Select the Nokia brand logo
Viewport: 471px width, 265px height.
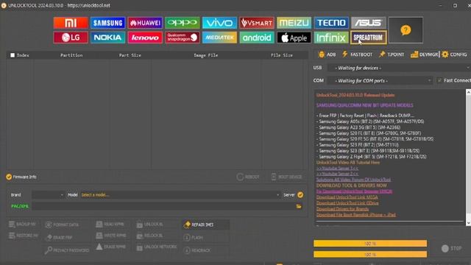tap(108, 38)
